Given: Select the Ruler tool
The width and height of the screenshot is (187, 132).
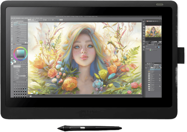Looking at the screenshot, I should coord(12,55).
